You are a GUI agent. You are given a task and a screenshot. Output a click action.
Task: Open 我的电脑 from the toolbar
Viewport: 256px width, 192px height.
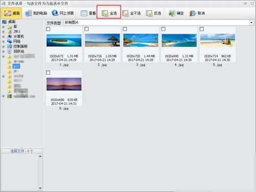(x=36, y=13)
